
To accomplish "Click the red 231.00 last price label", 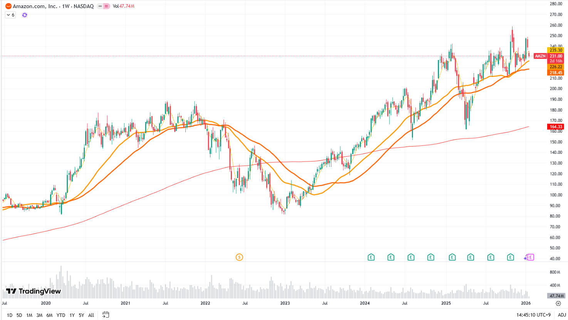I will (x=556, y=56).
